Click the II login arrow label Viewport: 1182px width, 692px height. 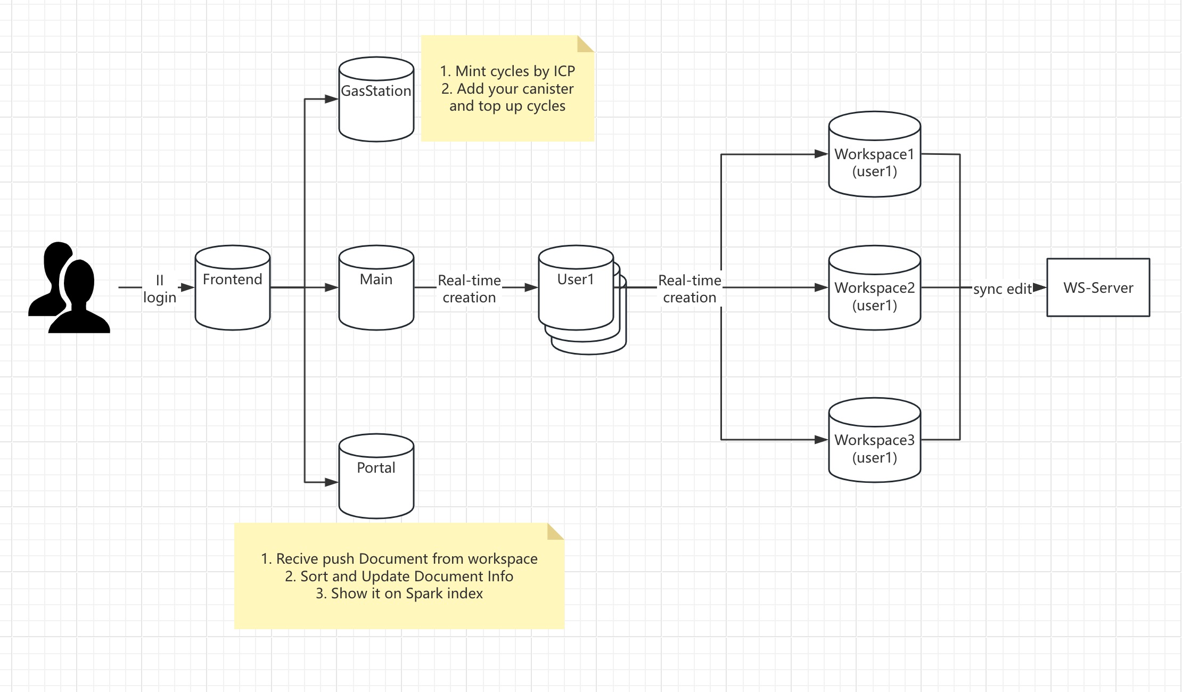click(159, 289)
